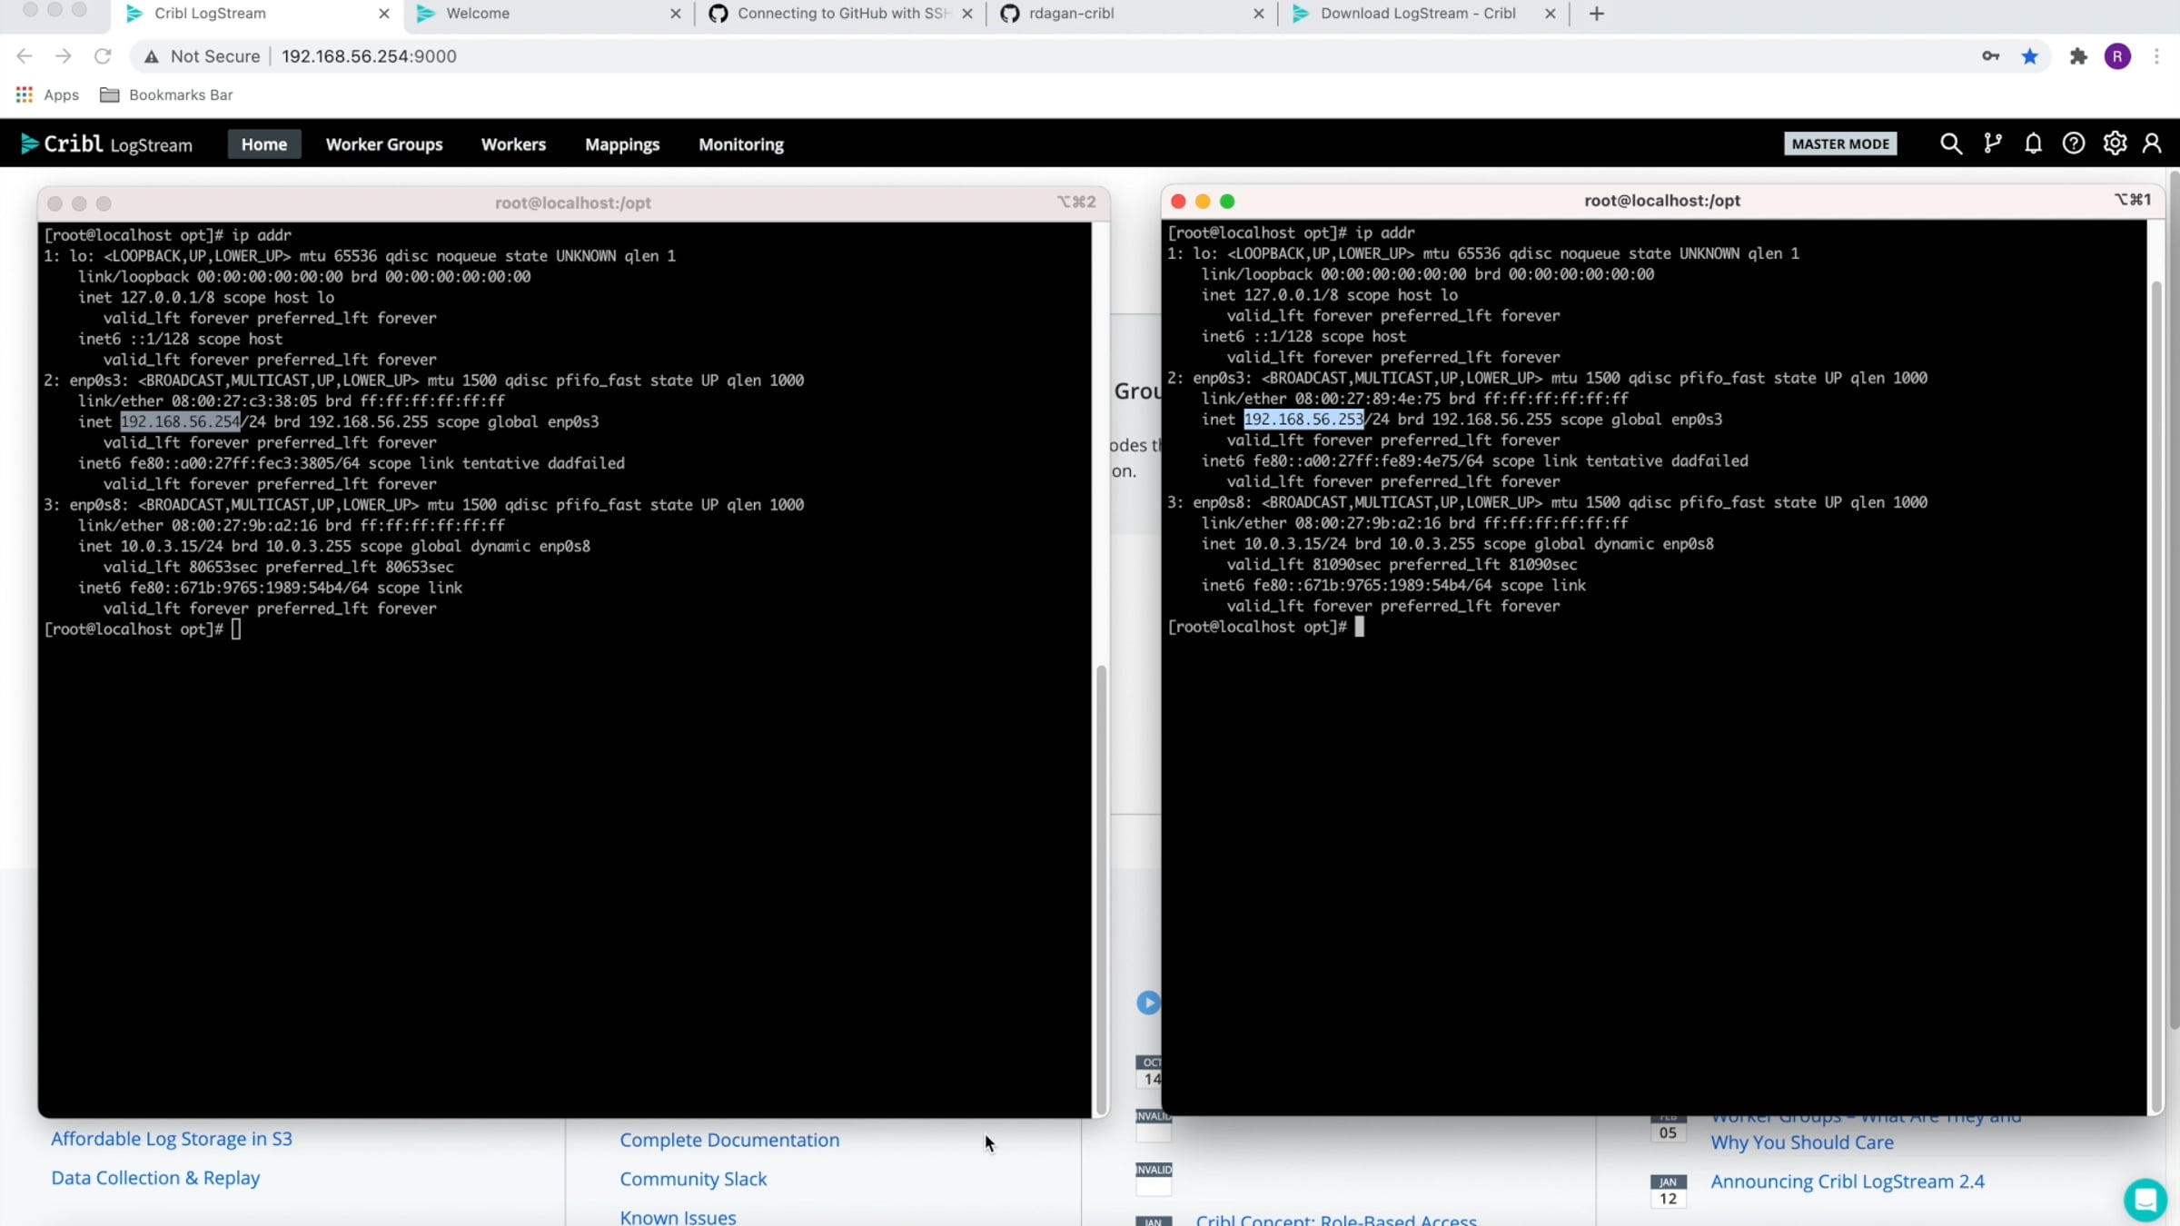The image size is (2180, 1226).
Task: Click the blue play button icon
Action: [1148, 1003]
